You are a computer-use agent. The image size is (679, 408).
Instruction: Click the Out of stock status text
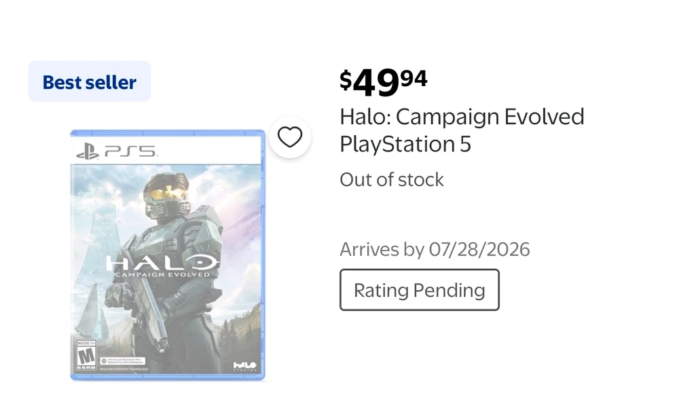(x=392, y=180)
